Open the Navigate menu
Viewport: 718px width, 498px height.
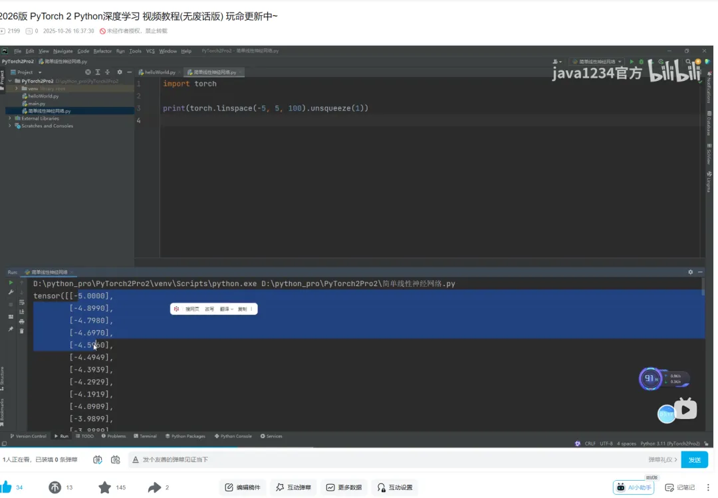coord(62,51)
